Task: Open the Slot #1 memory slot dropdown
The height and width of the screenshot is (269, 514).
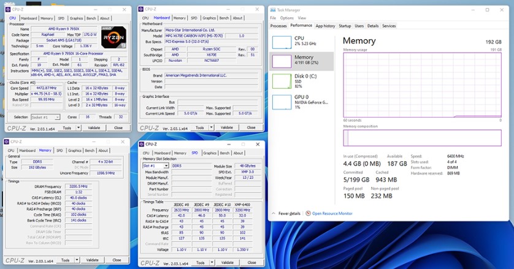Action: tap(156, 165)
